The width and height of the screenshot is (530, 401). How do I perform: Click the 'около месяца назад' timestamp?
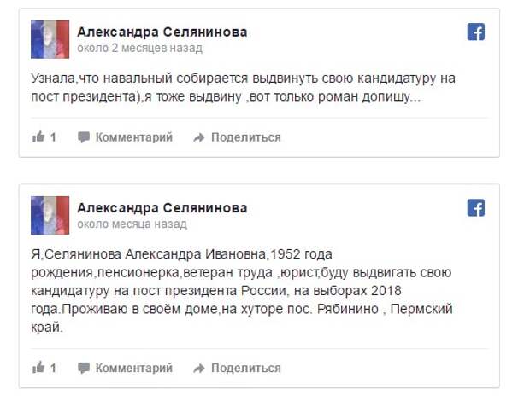coord(132,224)
